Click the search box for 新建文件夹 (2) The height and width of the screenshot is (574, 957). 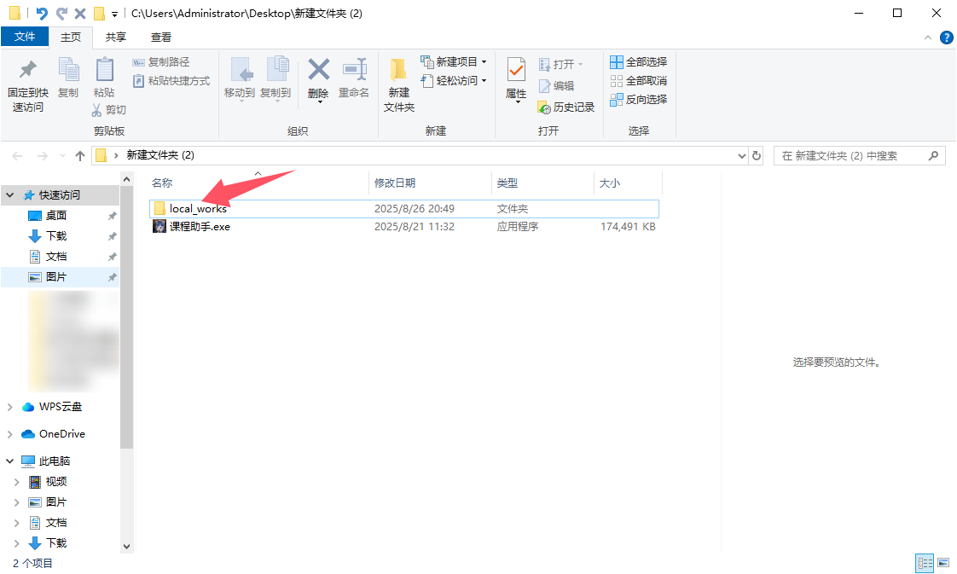(853, 155)
